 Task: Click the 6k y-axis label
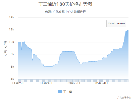(x=12, y=67)
